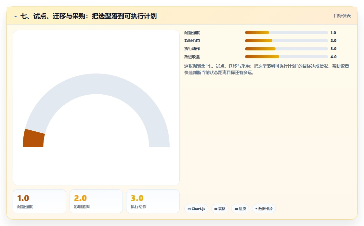The image size is (364, 226).
Task: Click the brown filled gauge segment
Action: tap(34, 139)
